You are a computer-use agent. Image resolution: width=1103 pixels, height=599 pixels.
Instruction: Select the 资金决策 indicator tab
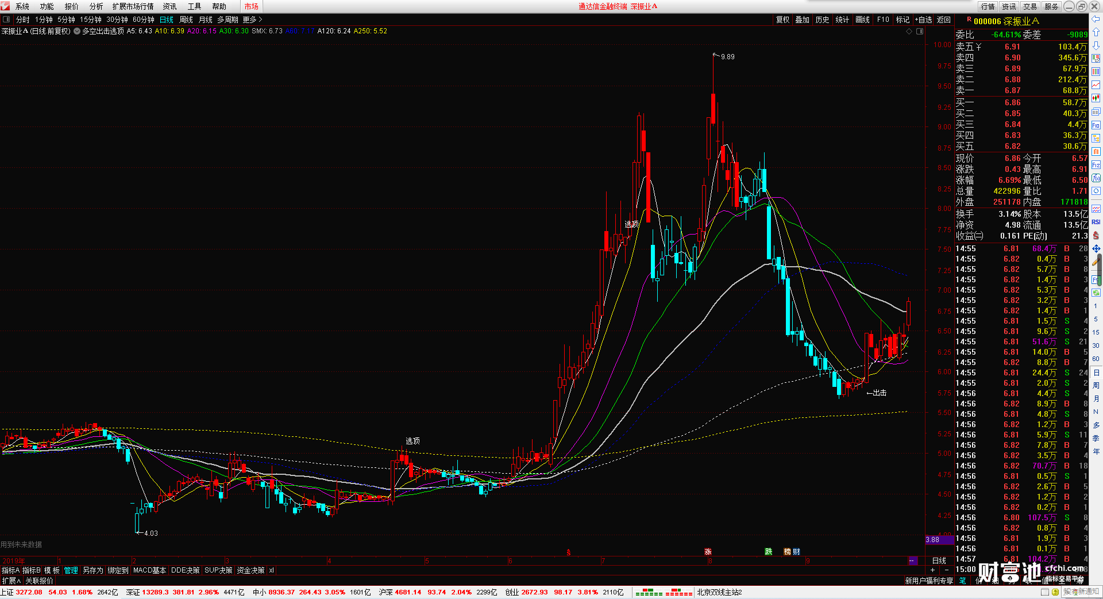pyautogui.click(x=250, y=570)
